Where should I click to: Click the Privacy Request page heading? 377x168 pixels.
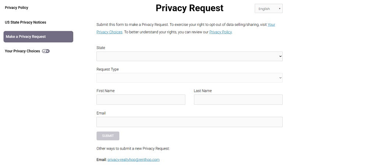tap(189, 8)
